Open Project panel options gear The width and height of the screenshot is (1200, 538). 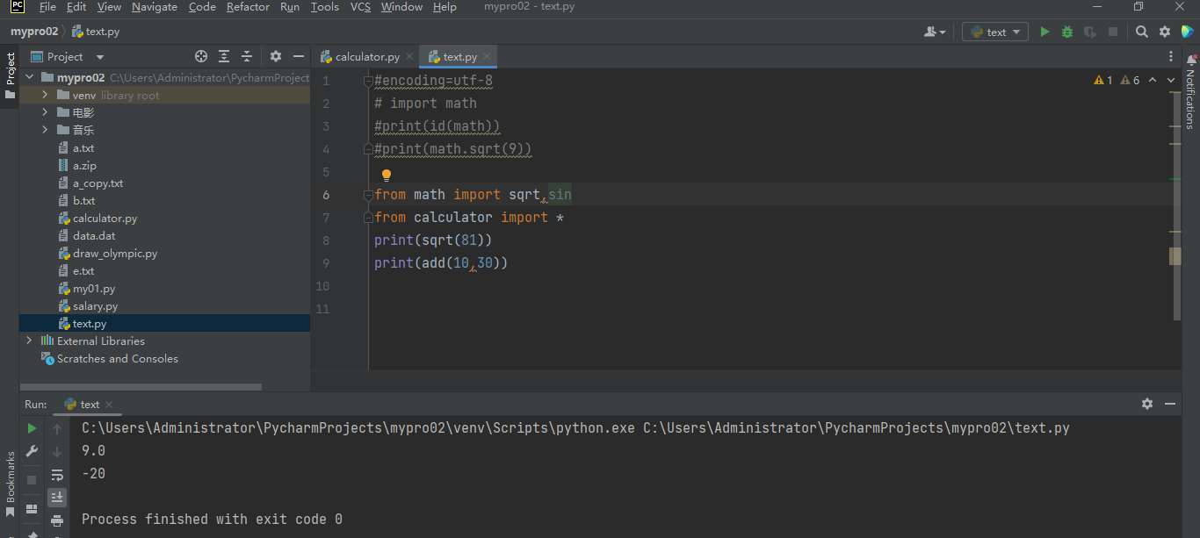coord(276,56)
